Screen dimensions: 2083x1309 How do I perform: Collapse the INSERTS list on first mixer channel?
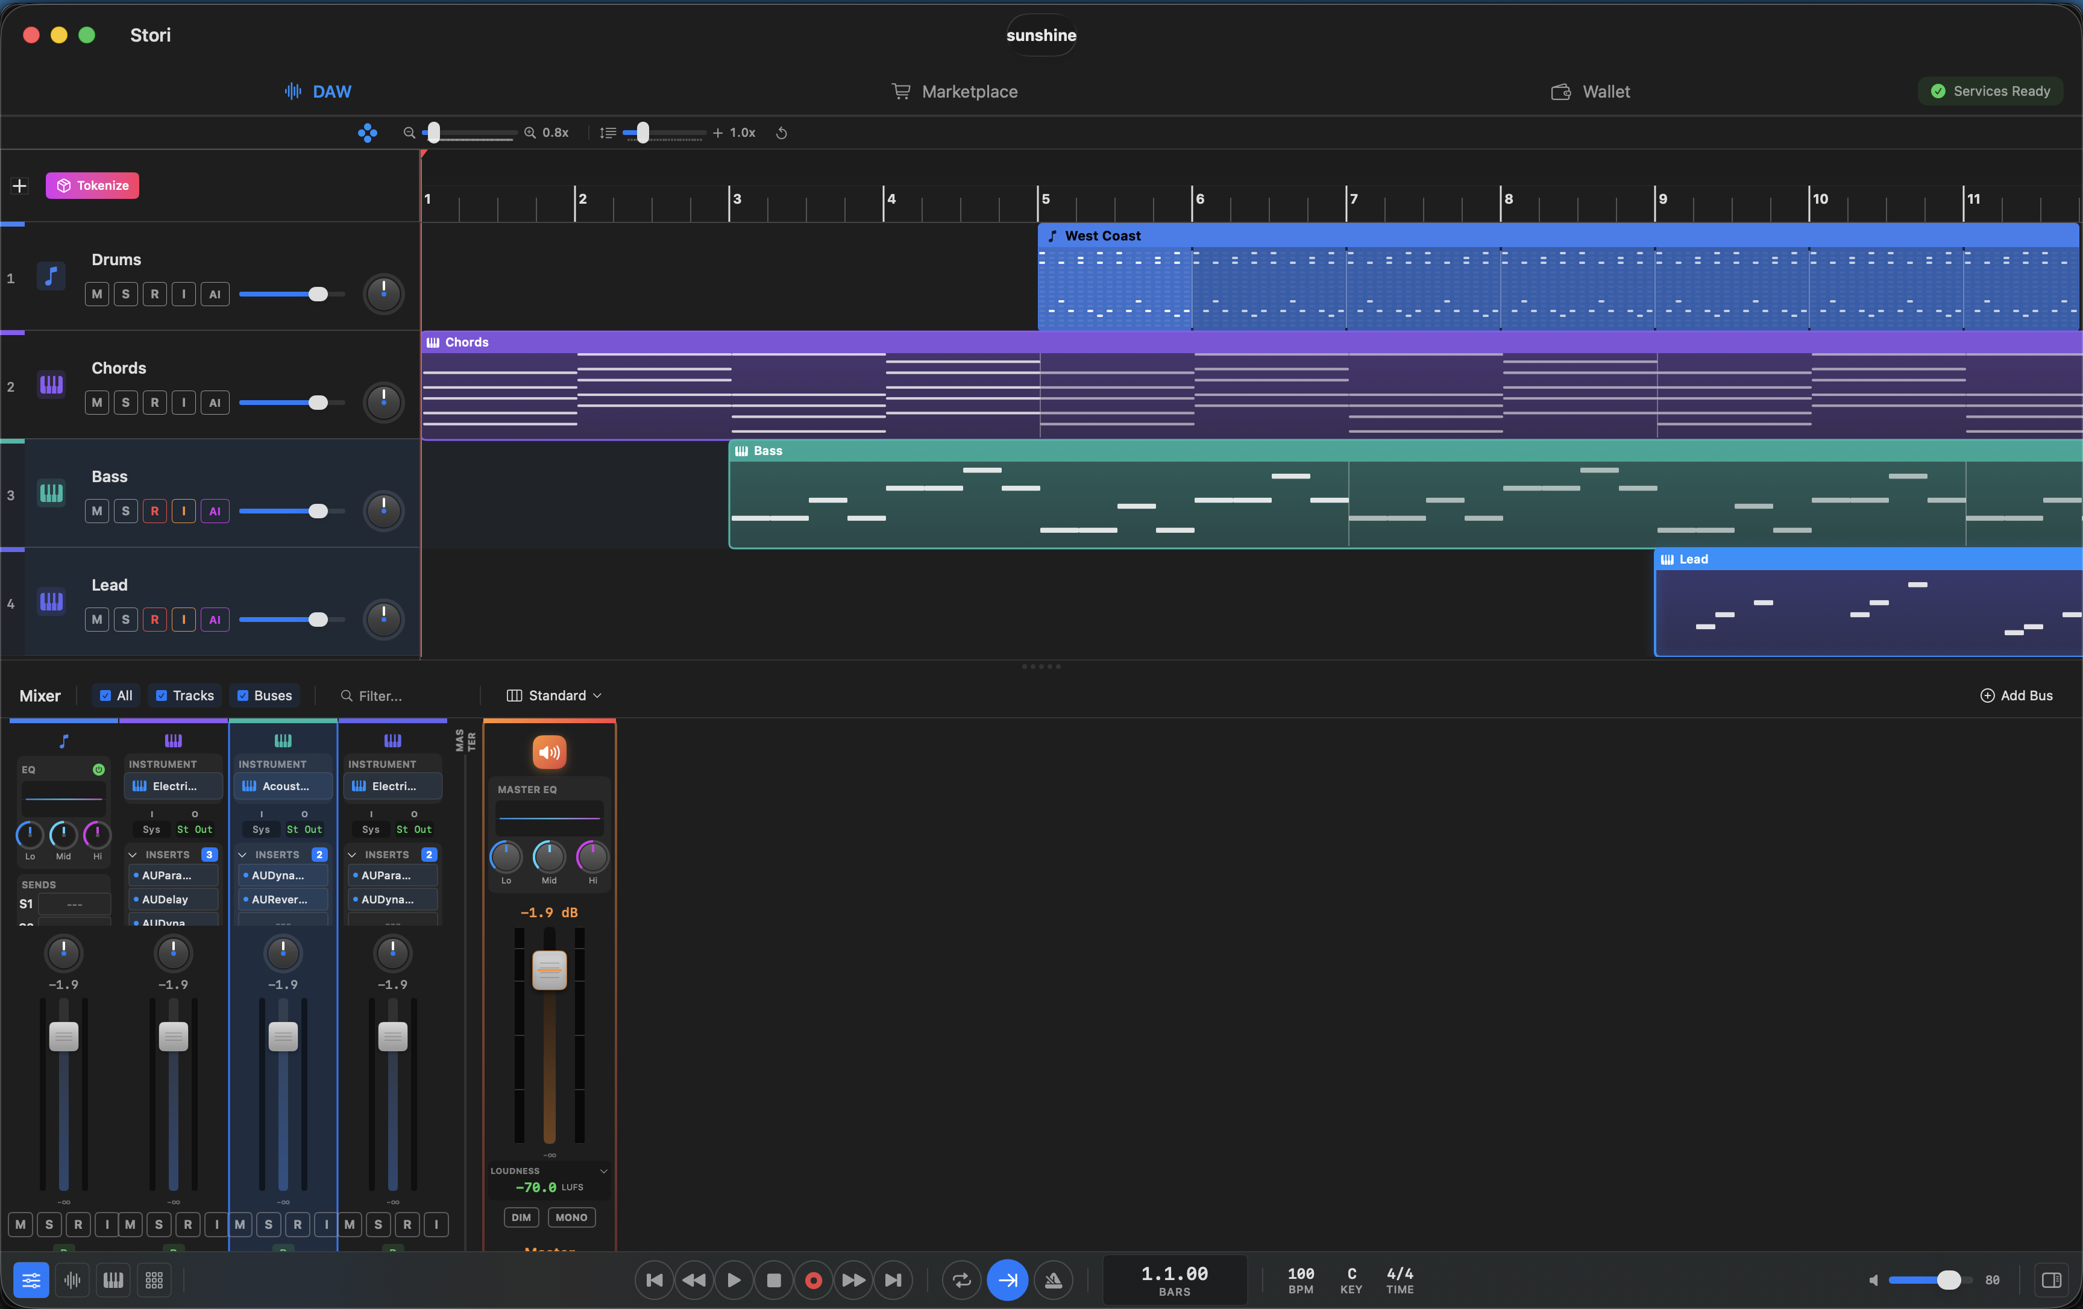[133, 854]
